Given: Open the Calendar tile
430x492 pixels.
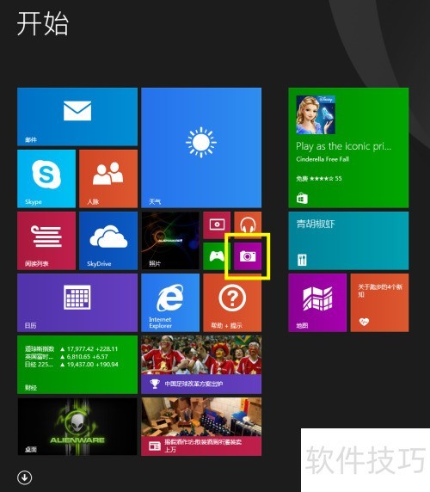Looking at the screenshot, I should point(77,303).
